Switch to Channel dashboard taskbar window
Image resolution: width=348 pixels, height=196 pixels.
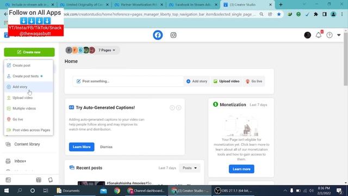[x=146, y=191]
